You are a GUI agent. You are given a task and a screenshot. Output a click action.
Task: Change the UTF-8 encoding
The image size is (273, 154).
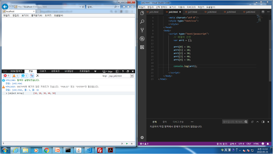[241, 144]
